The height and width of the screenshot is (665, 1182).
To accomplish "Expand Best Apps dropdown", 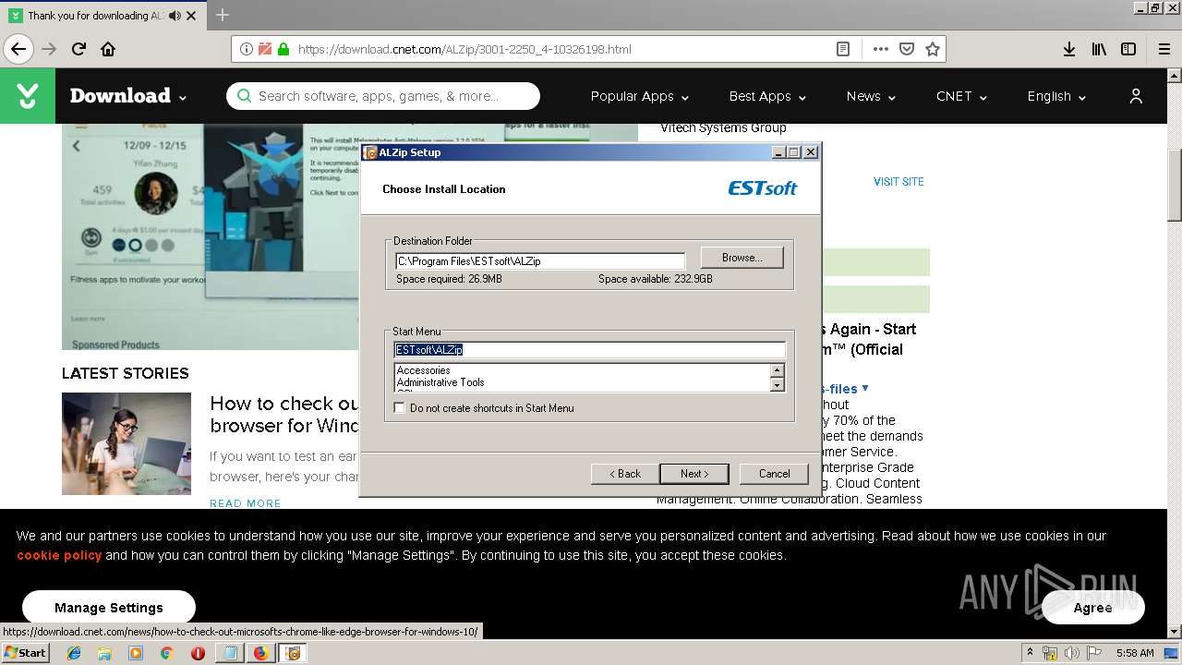I will (x=767, y=96).
